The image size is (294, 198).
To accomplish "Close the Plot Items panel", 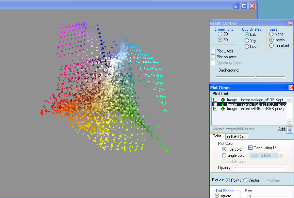I will click(290, 88).
